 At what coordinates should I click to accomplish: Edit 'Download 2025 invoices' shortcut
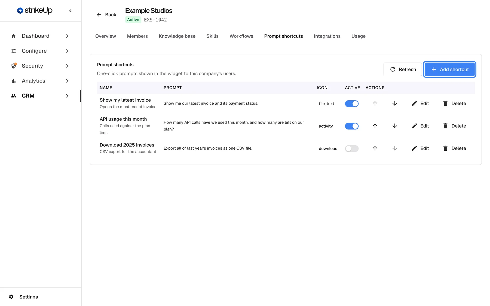pos(420,148)
